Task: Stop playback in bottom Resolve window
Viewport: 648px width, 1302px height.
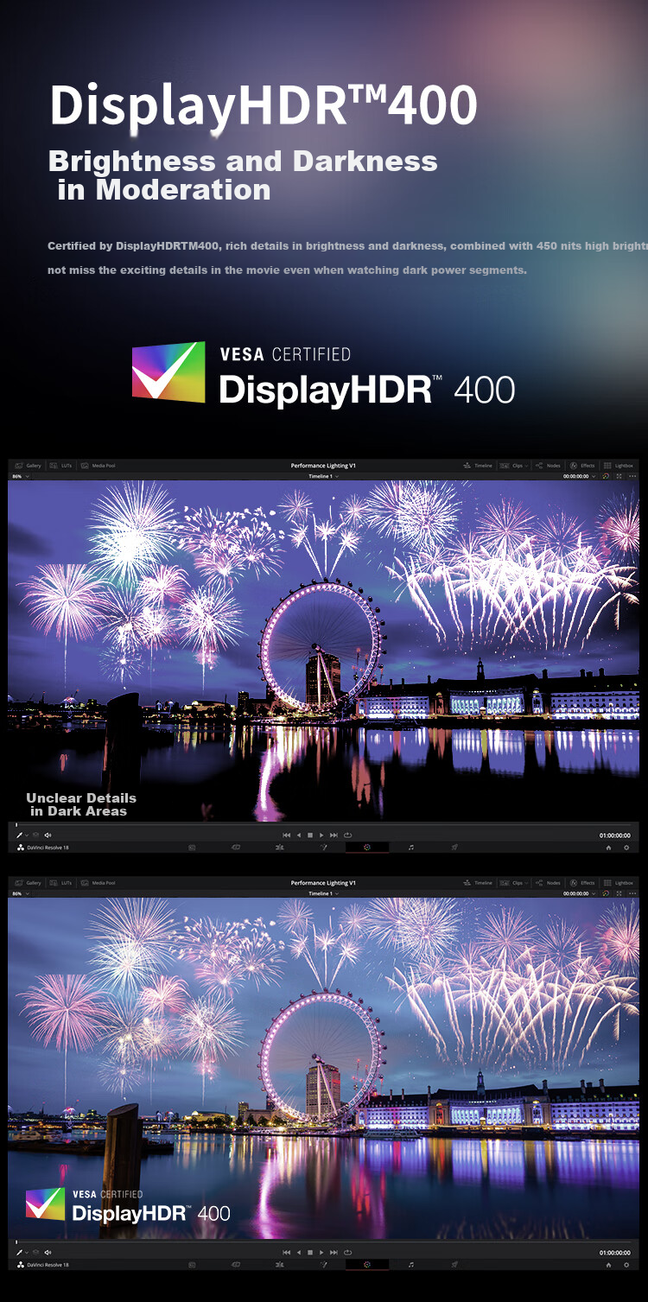Action: (x=310, y=1252)
